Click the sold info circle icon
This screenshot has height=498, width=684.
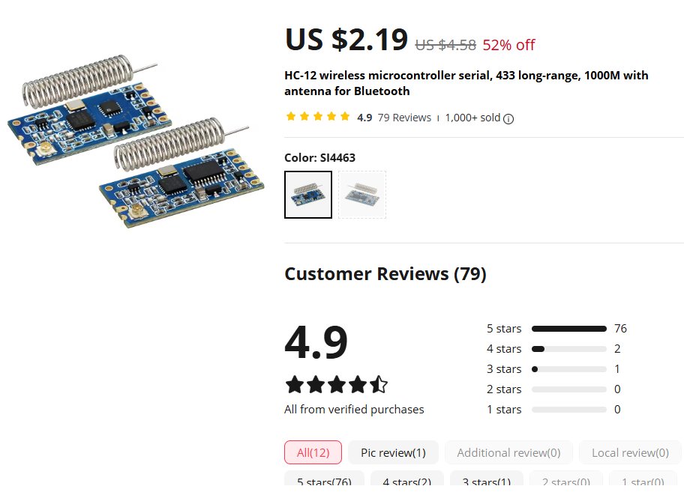[508, 118]
